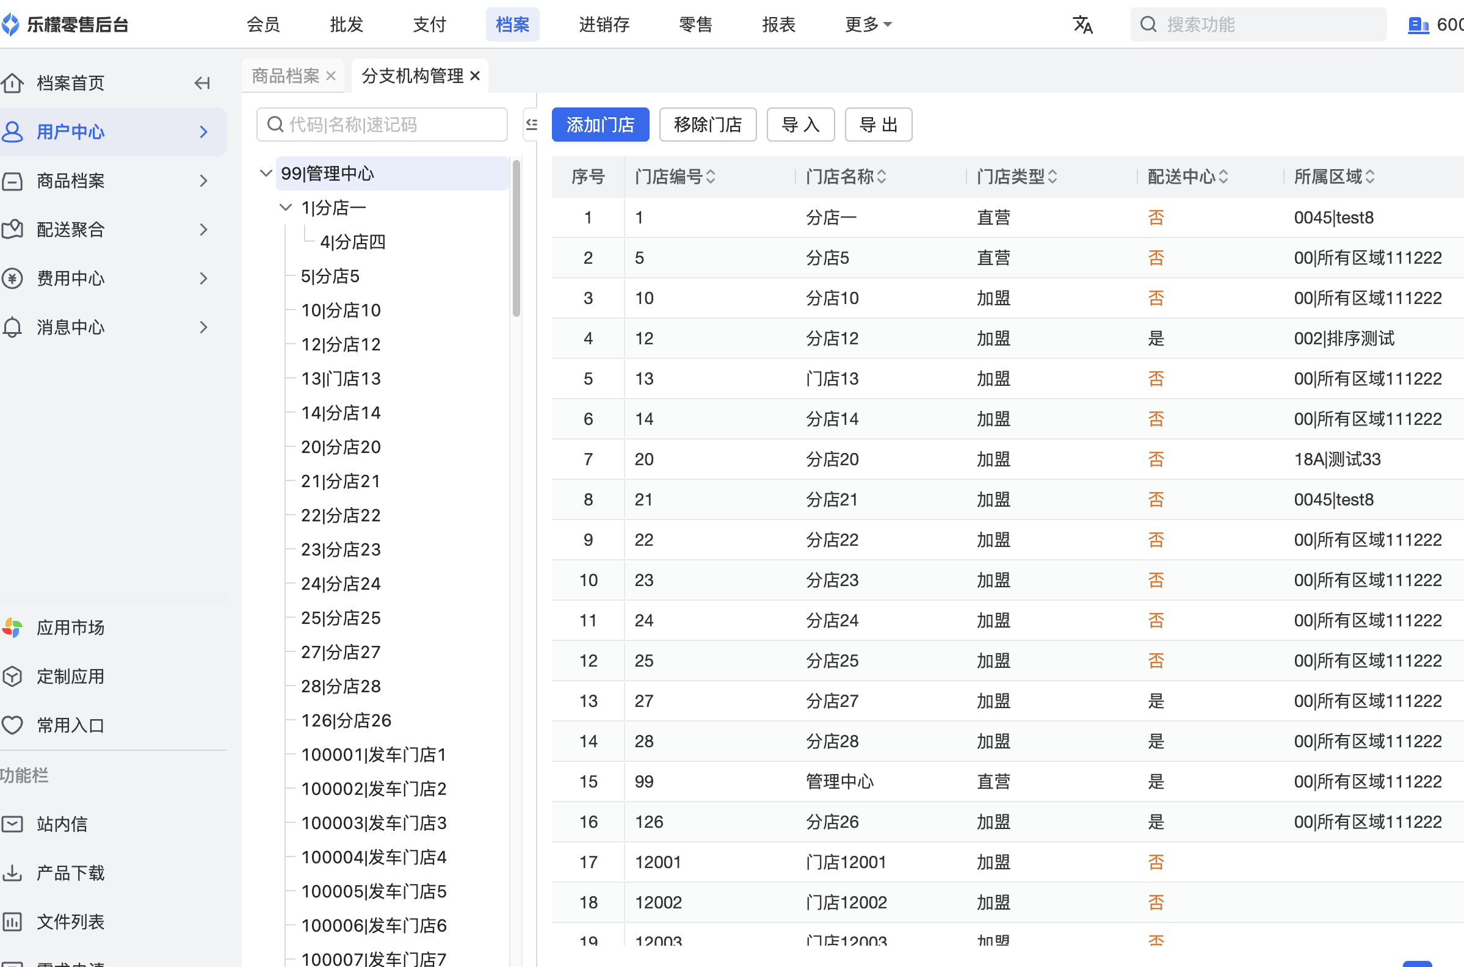Click the 添加门店 button

tap(600, 125)
